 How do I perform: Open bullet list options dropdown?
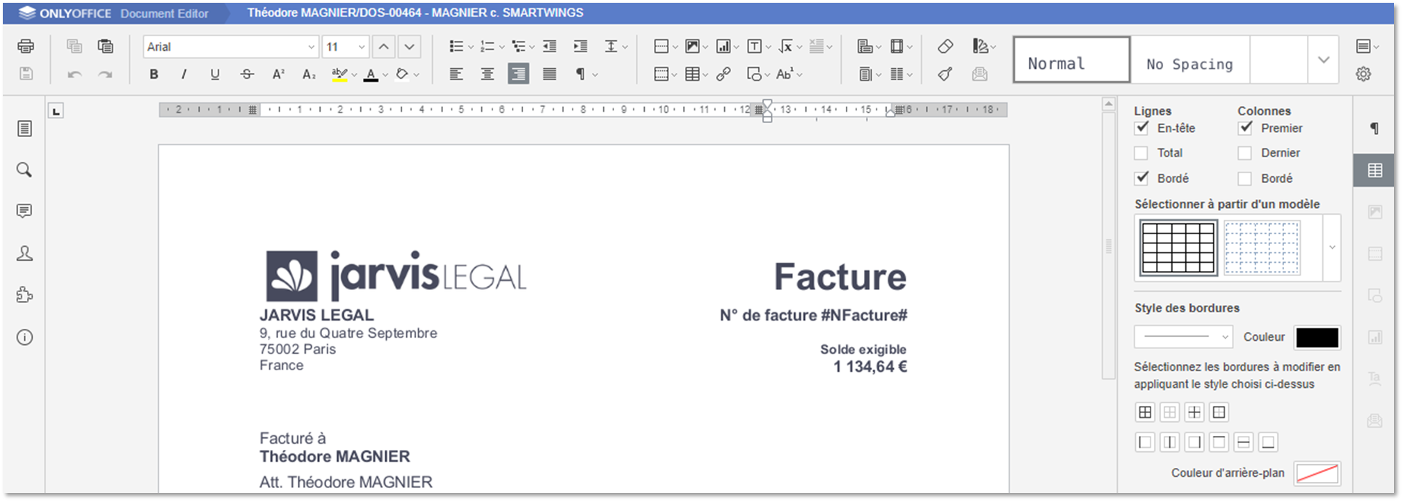coord(471,47)
